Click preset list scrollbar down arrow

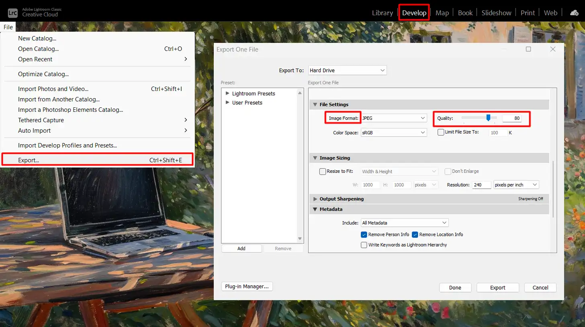(300, 239)
